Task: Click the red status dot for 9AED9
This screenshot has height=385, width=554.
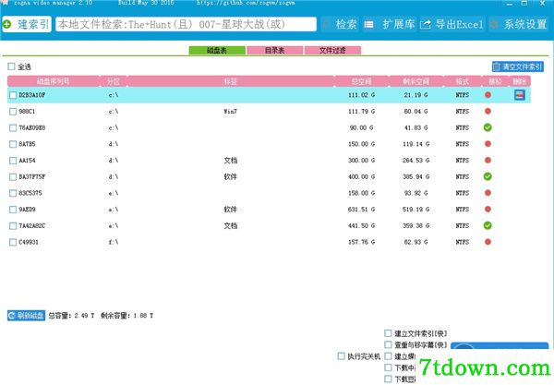Action: point(488,209)
